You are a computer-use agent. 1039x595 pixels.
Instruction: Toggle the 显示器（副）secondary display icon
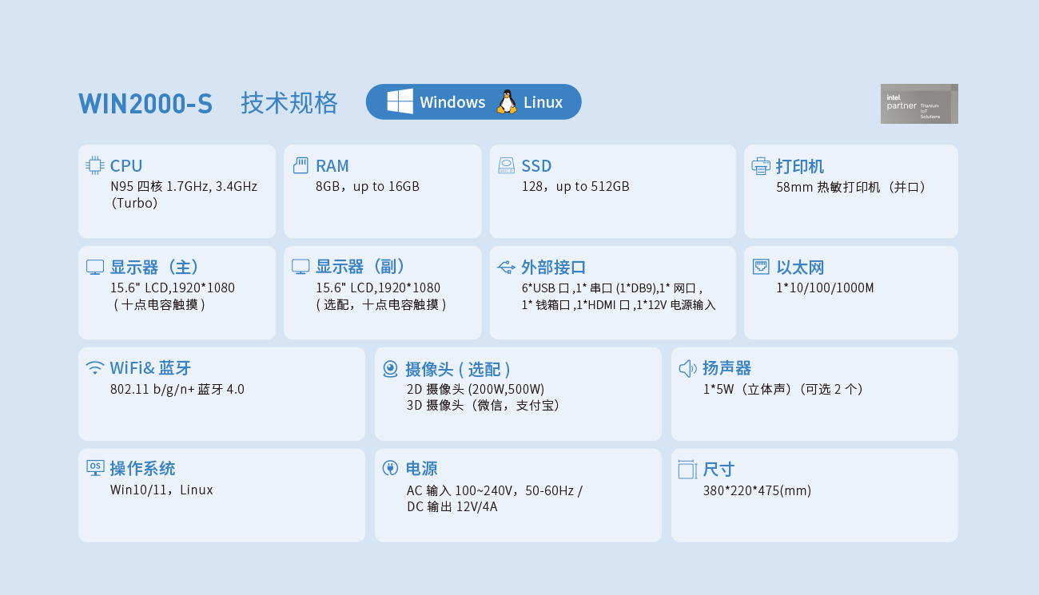[300, 266]
